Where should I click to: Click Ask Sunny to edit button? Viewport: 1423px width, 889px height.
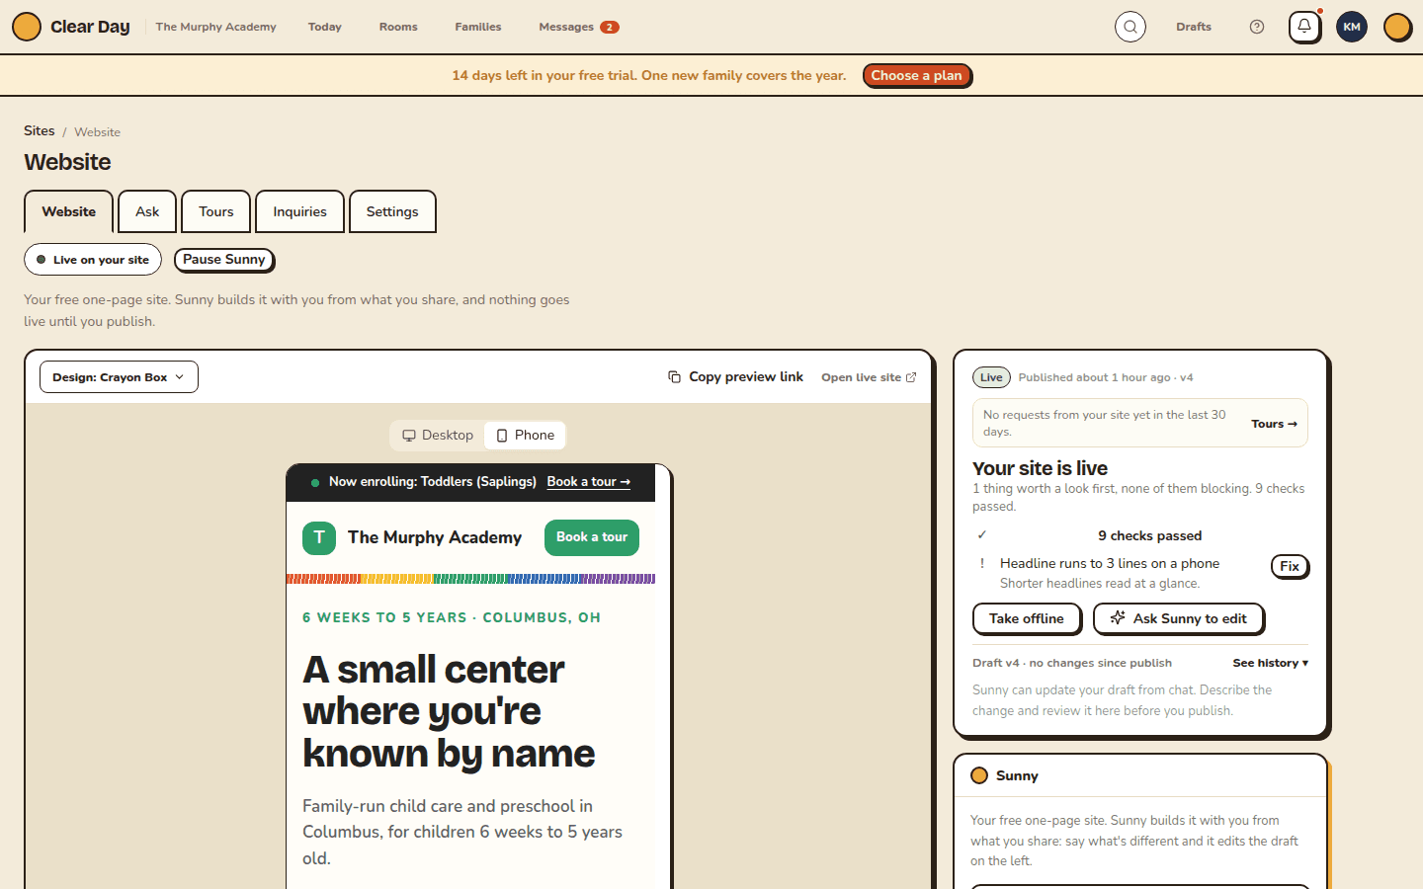point(1179,618)
